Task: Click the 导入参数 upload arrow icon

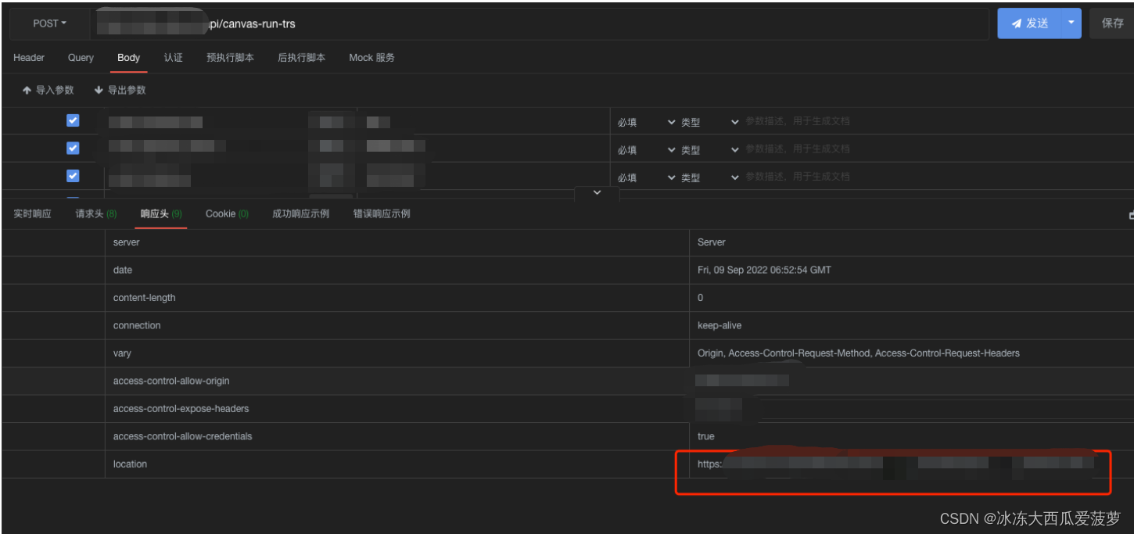Action: coord(27,90)
